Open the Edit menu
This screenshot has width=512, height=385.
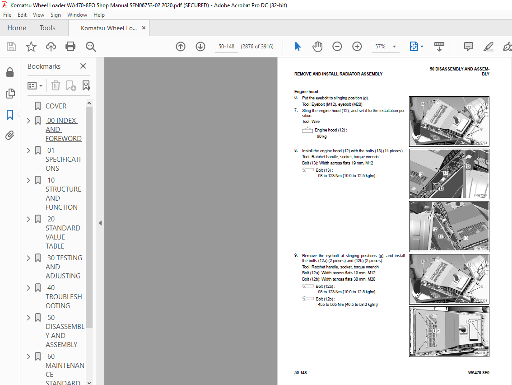click(x=22, y=15)
